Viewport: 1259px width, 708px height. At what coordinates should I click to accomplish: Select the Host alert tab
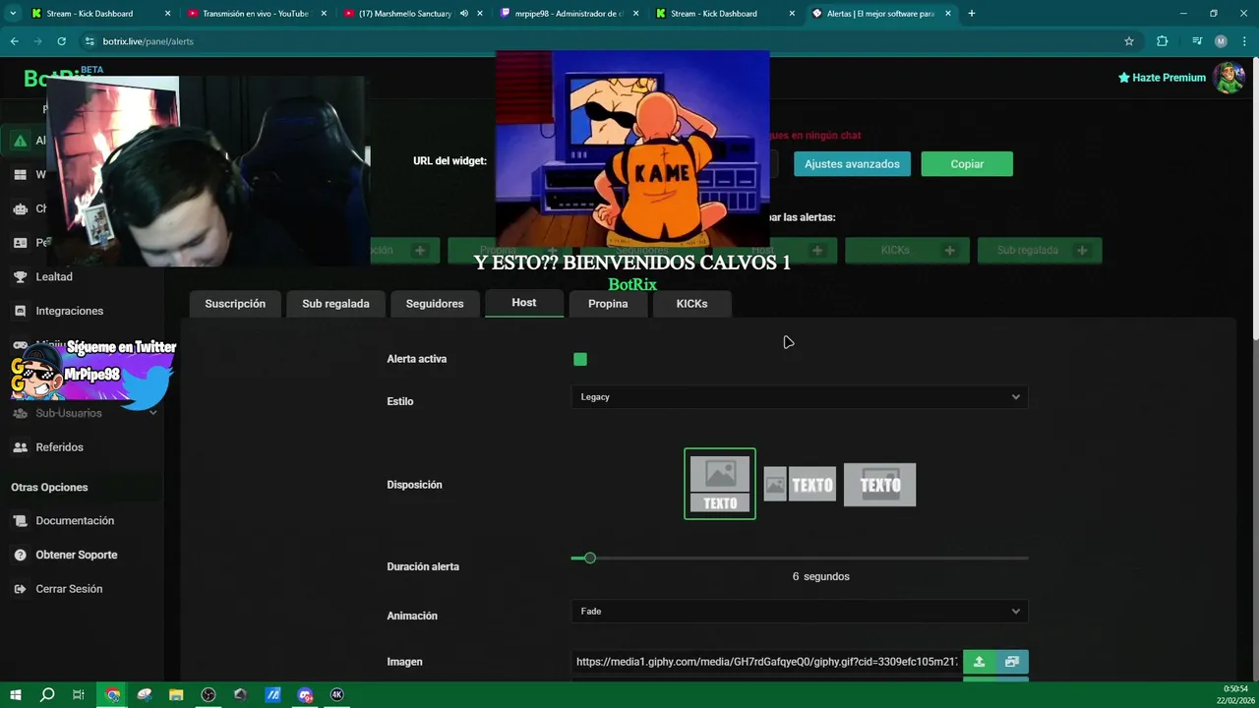(x=524, y=303)
